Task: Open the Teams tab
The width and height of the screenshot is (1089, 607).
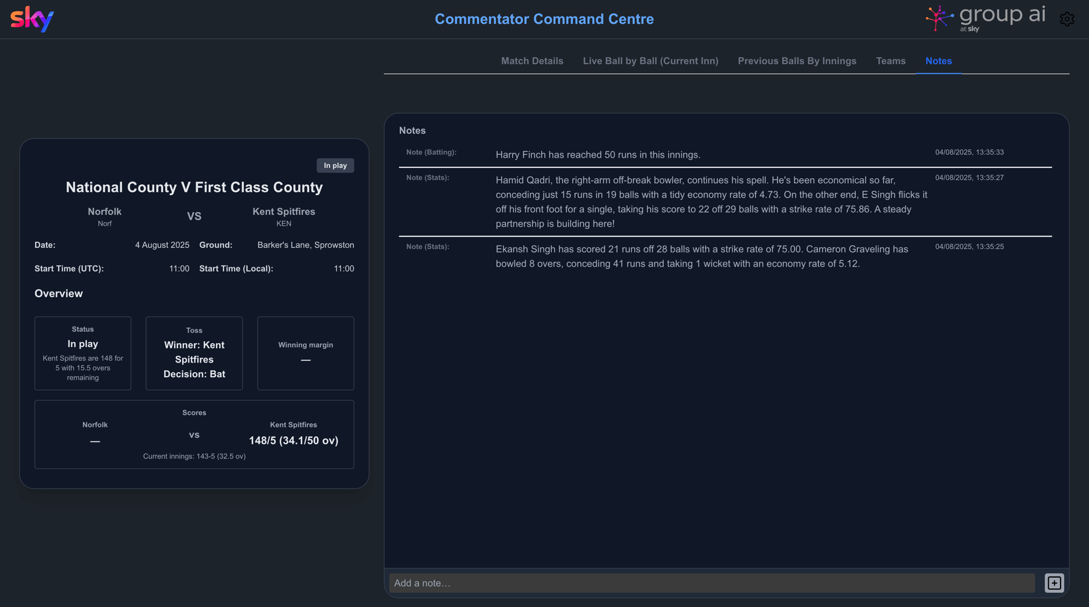Action: point(890,61)
